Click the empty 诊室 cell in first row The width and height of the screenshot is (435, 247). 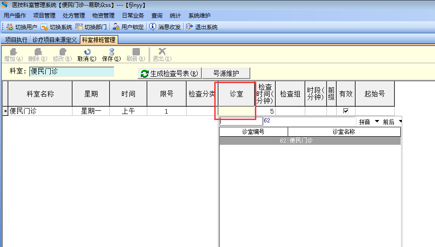coord(236,111)
